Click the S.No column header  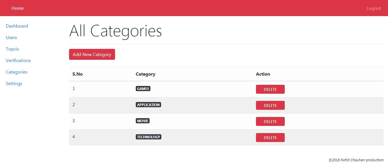[x=77, y=74]
